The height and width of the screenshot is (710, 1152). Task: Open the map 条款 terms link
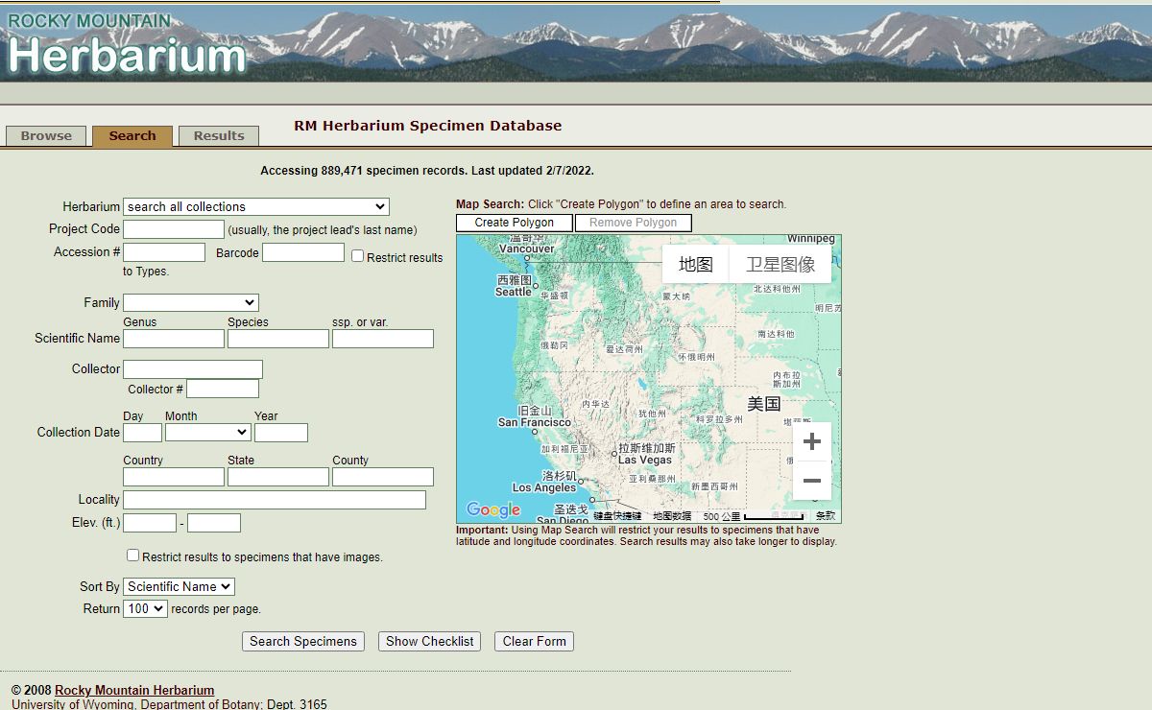tap(826, 516)
